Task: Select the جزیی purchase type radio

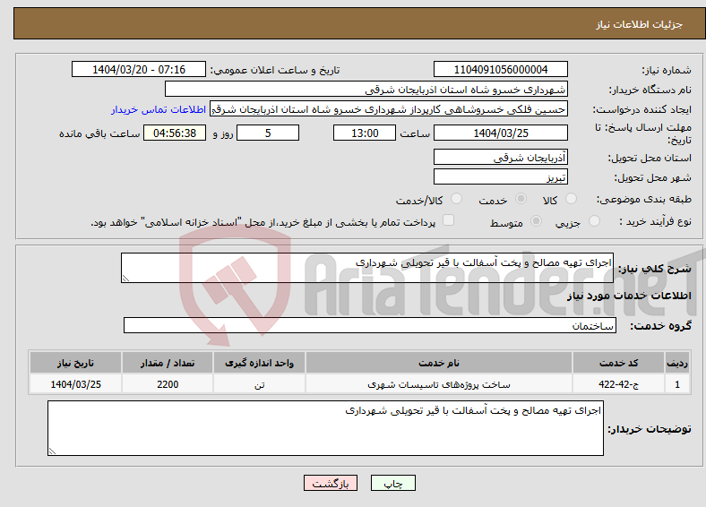Action: point(594,220)
